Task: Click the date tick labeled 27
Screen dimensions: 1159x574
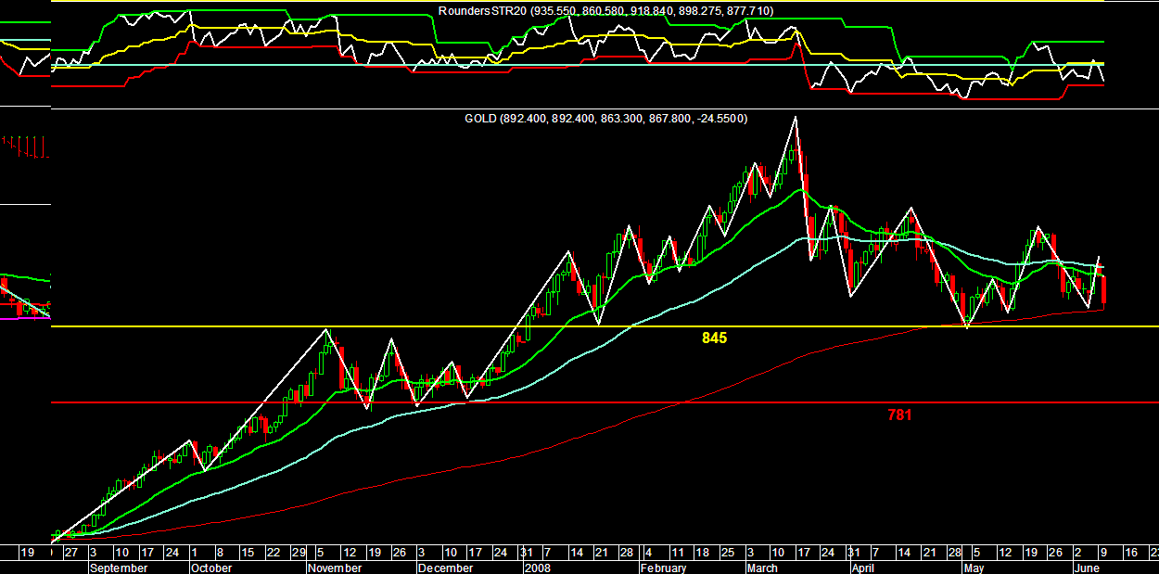Action: coord(71,553)
